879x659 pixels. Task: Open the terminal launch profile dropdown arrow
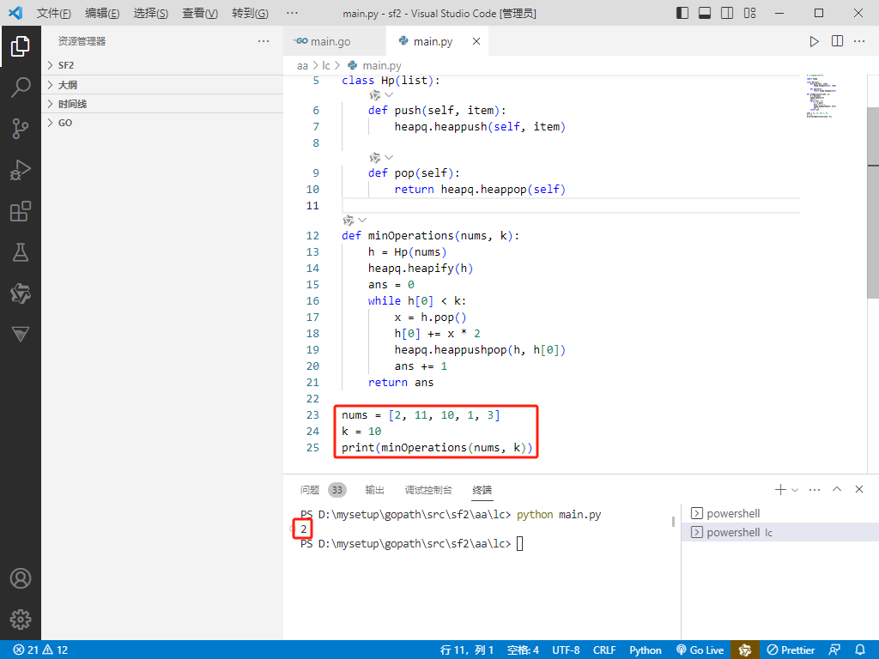point(795,490)
